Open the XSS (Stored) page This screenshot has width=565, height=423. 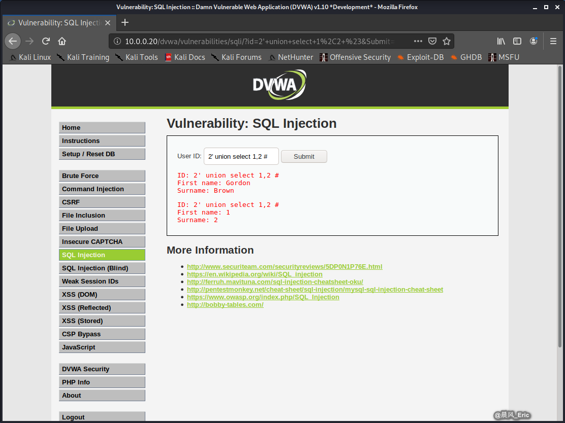[x=102, y=321]
